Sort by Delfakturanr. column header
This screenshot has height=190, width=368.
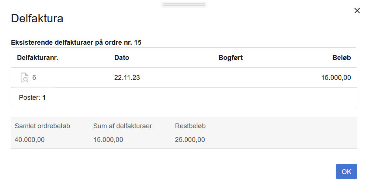click(38, 58)
